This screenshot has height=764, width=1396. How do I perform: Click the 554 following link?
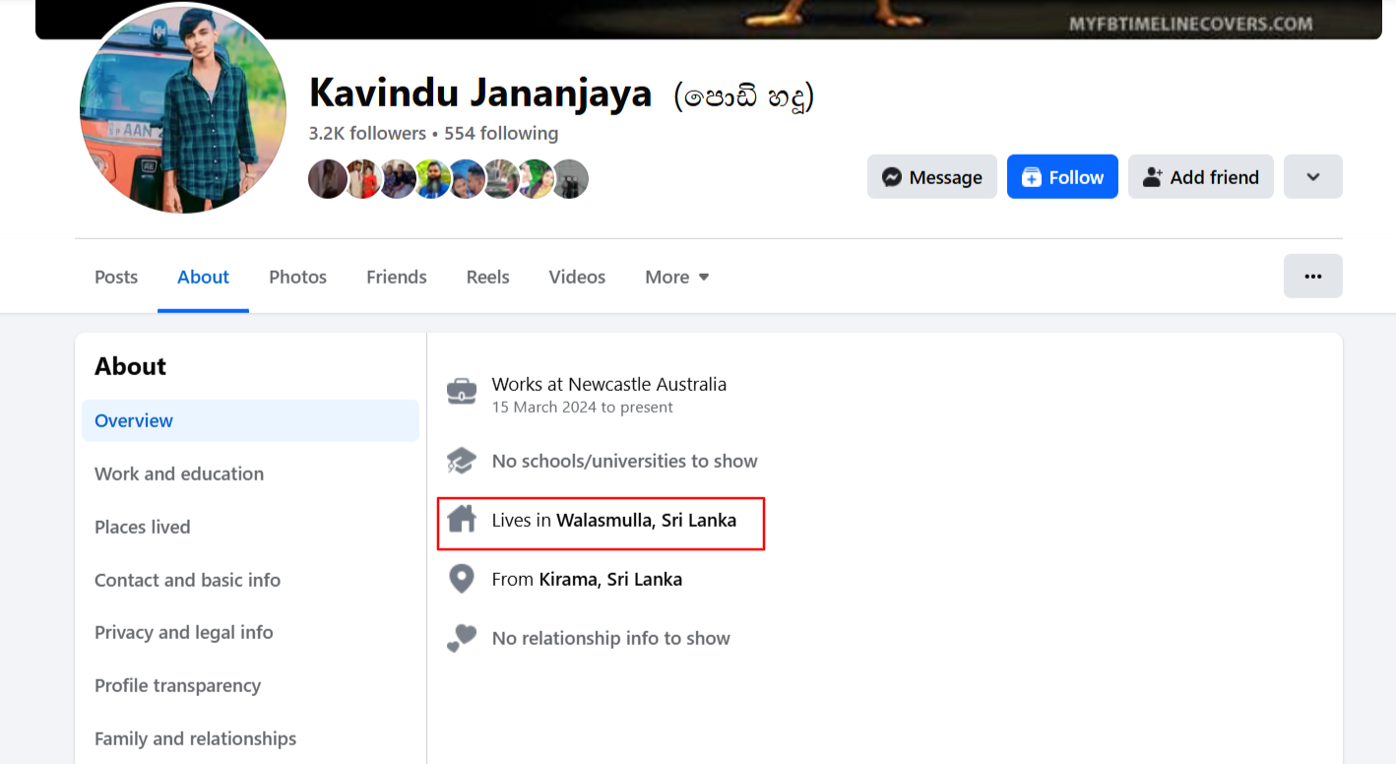pos(501,133)
